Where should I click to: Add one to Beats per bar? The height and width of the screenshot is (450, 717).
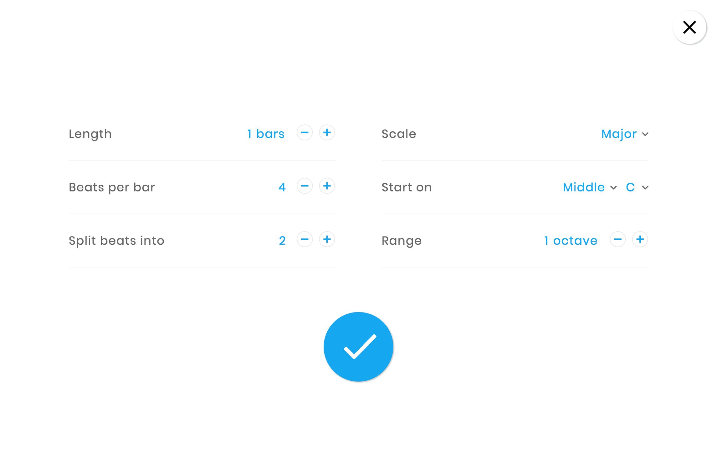click(x=327, y=186)
